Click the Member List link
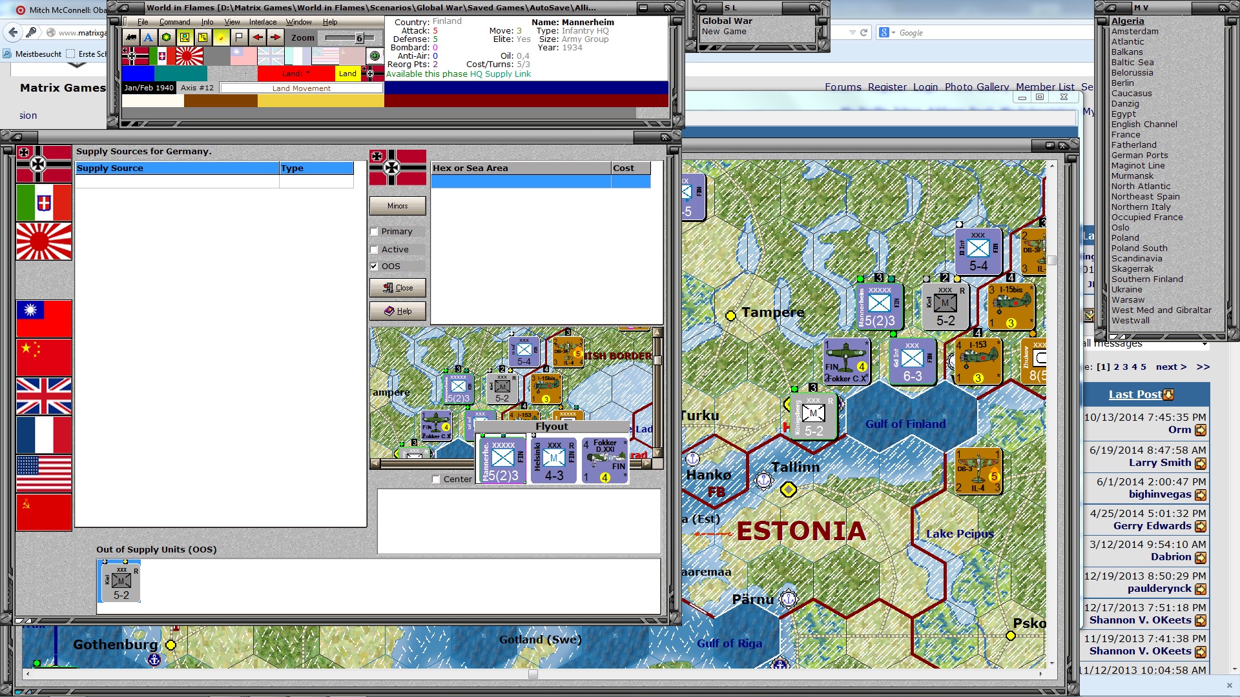This screenshot has height=697, width=1240. [x=1045, y=87]
